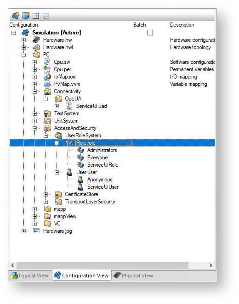
Task: Click the Description column header
Action: click(x=182, y=25)
